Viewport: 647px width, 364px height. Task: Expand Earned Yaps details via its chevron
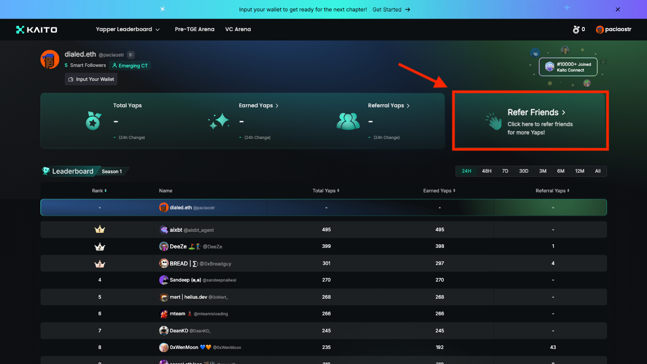(277, 105)
